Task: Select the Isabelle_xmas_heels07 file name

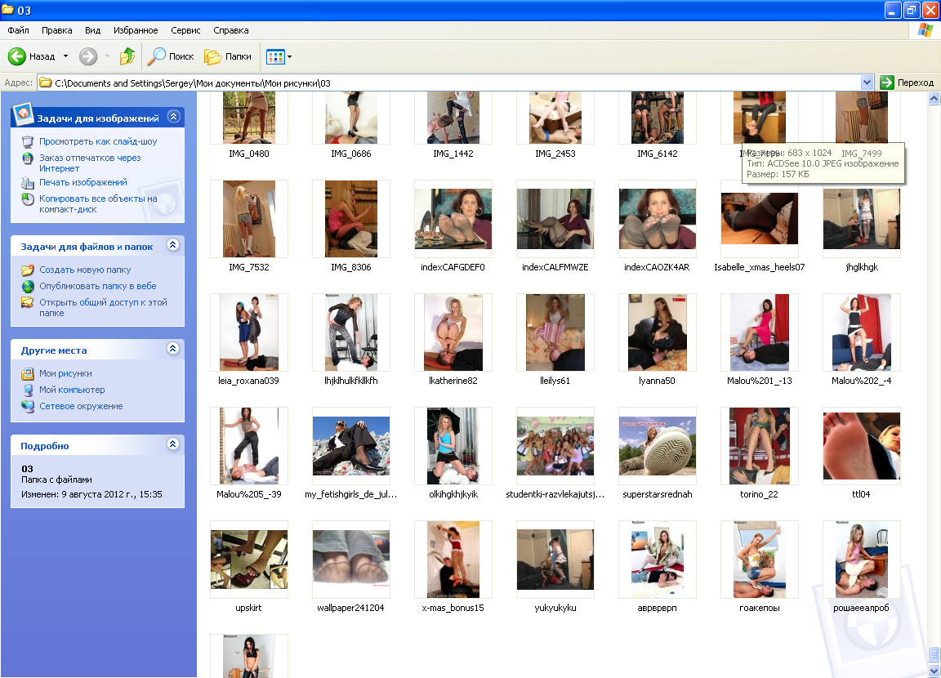Action: coord(759,267)
